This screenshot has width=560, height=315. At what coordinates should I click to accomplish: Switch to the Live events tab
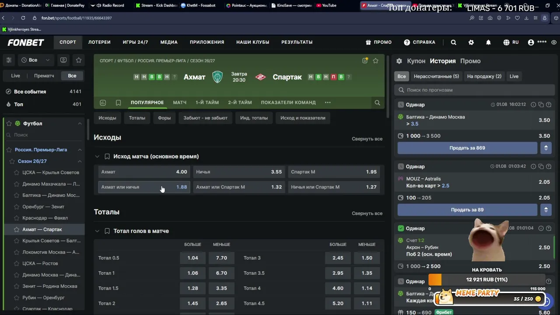pos(15,76)
